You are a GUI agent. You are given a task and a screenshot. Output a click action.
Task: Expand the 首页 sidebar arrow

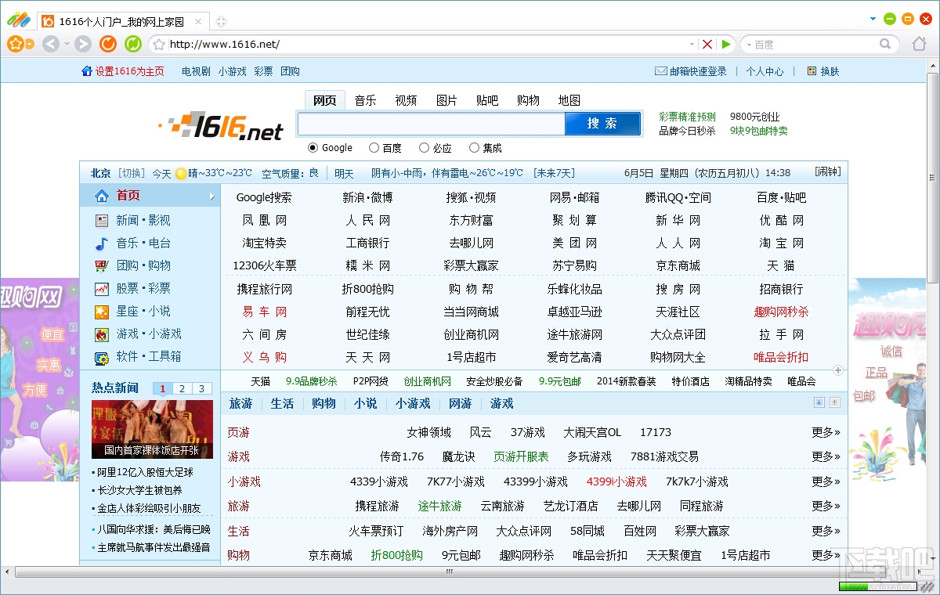(211, 197)
